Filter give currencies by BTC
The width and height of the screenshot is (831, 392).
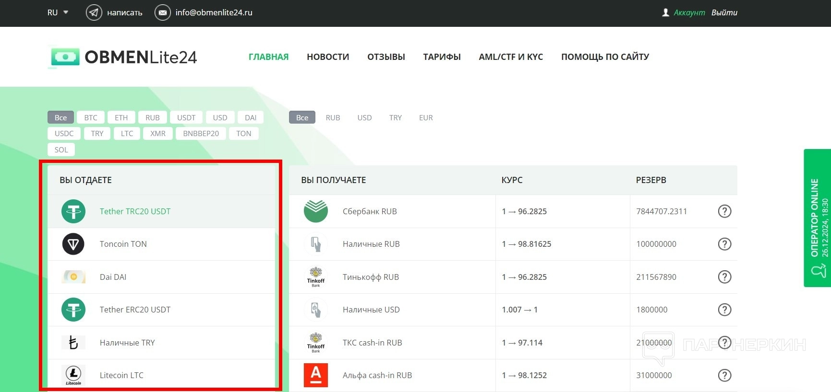click(91, 117)
